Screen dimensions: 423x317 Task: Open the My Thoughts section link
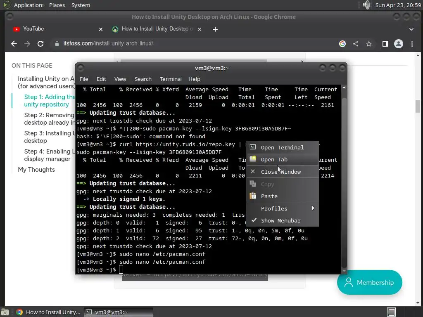(x=36, y=170)
